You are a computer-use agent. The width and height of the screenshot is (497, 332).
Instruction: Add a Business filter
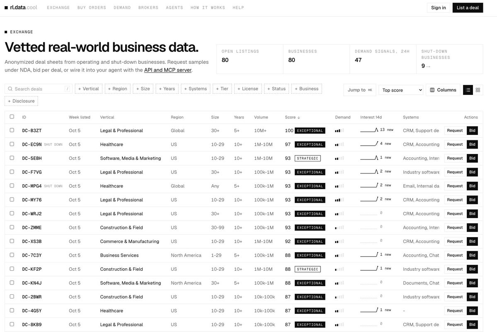point(306,89)
